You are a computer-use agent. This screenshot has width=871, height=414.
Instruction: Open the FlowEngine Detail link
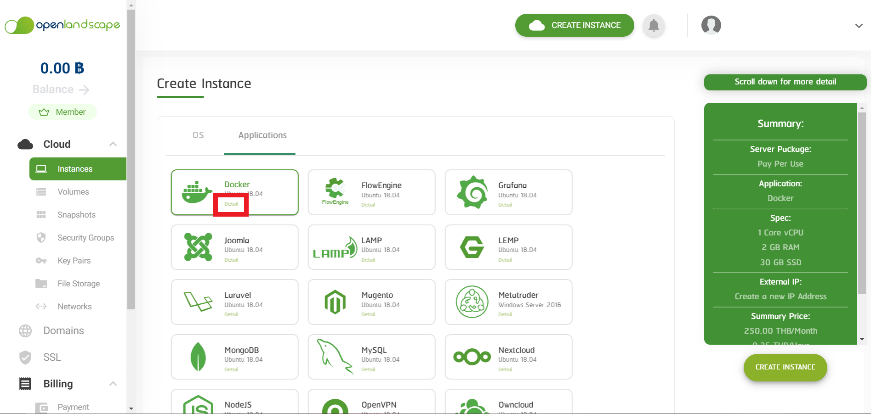tap(368, 205)
